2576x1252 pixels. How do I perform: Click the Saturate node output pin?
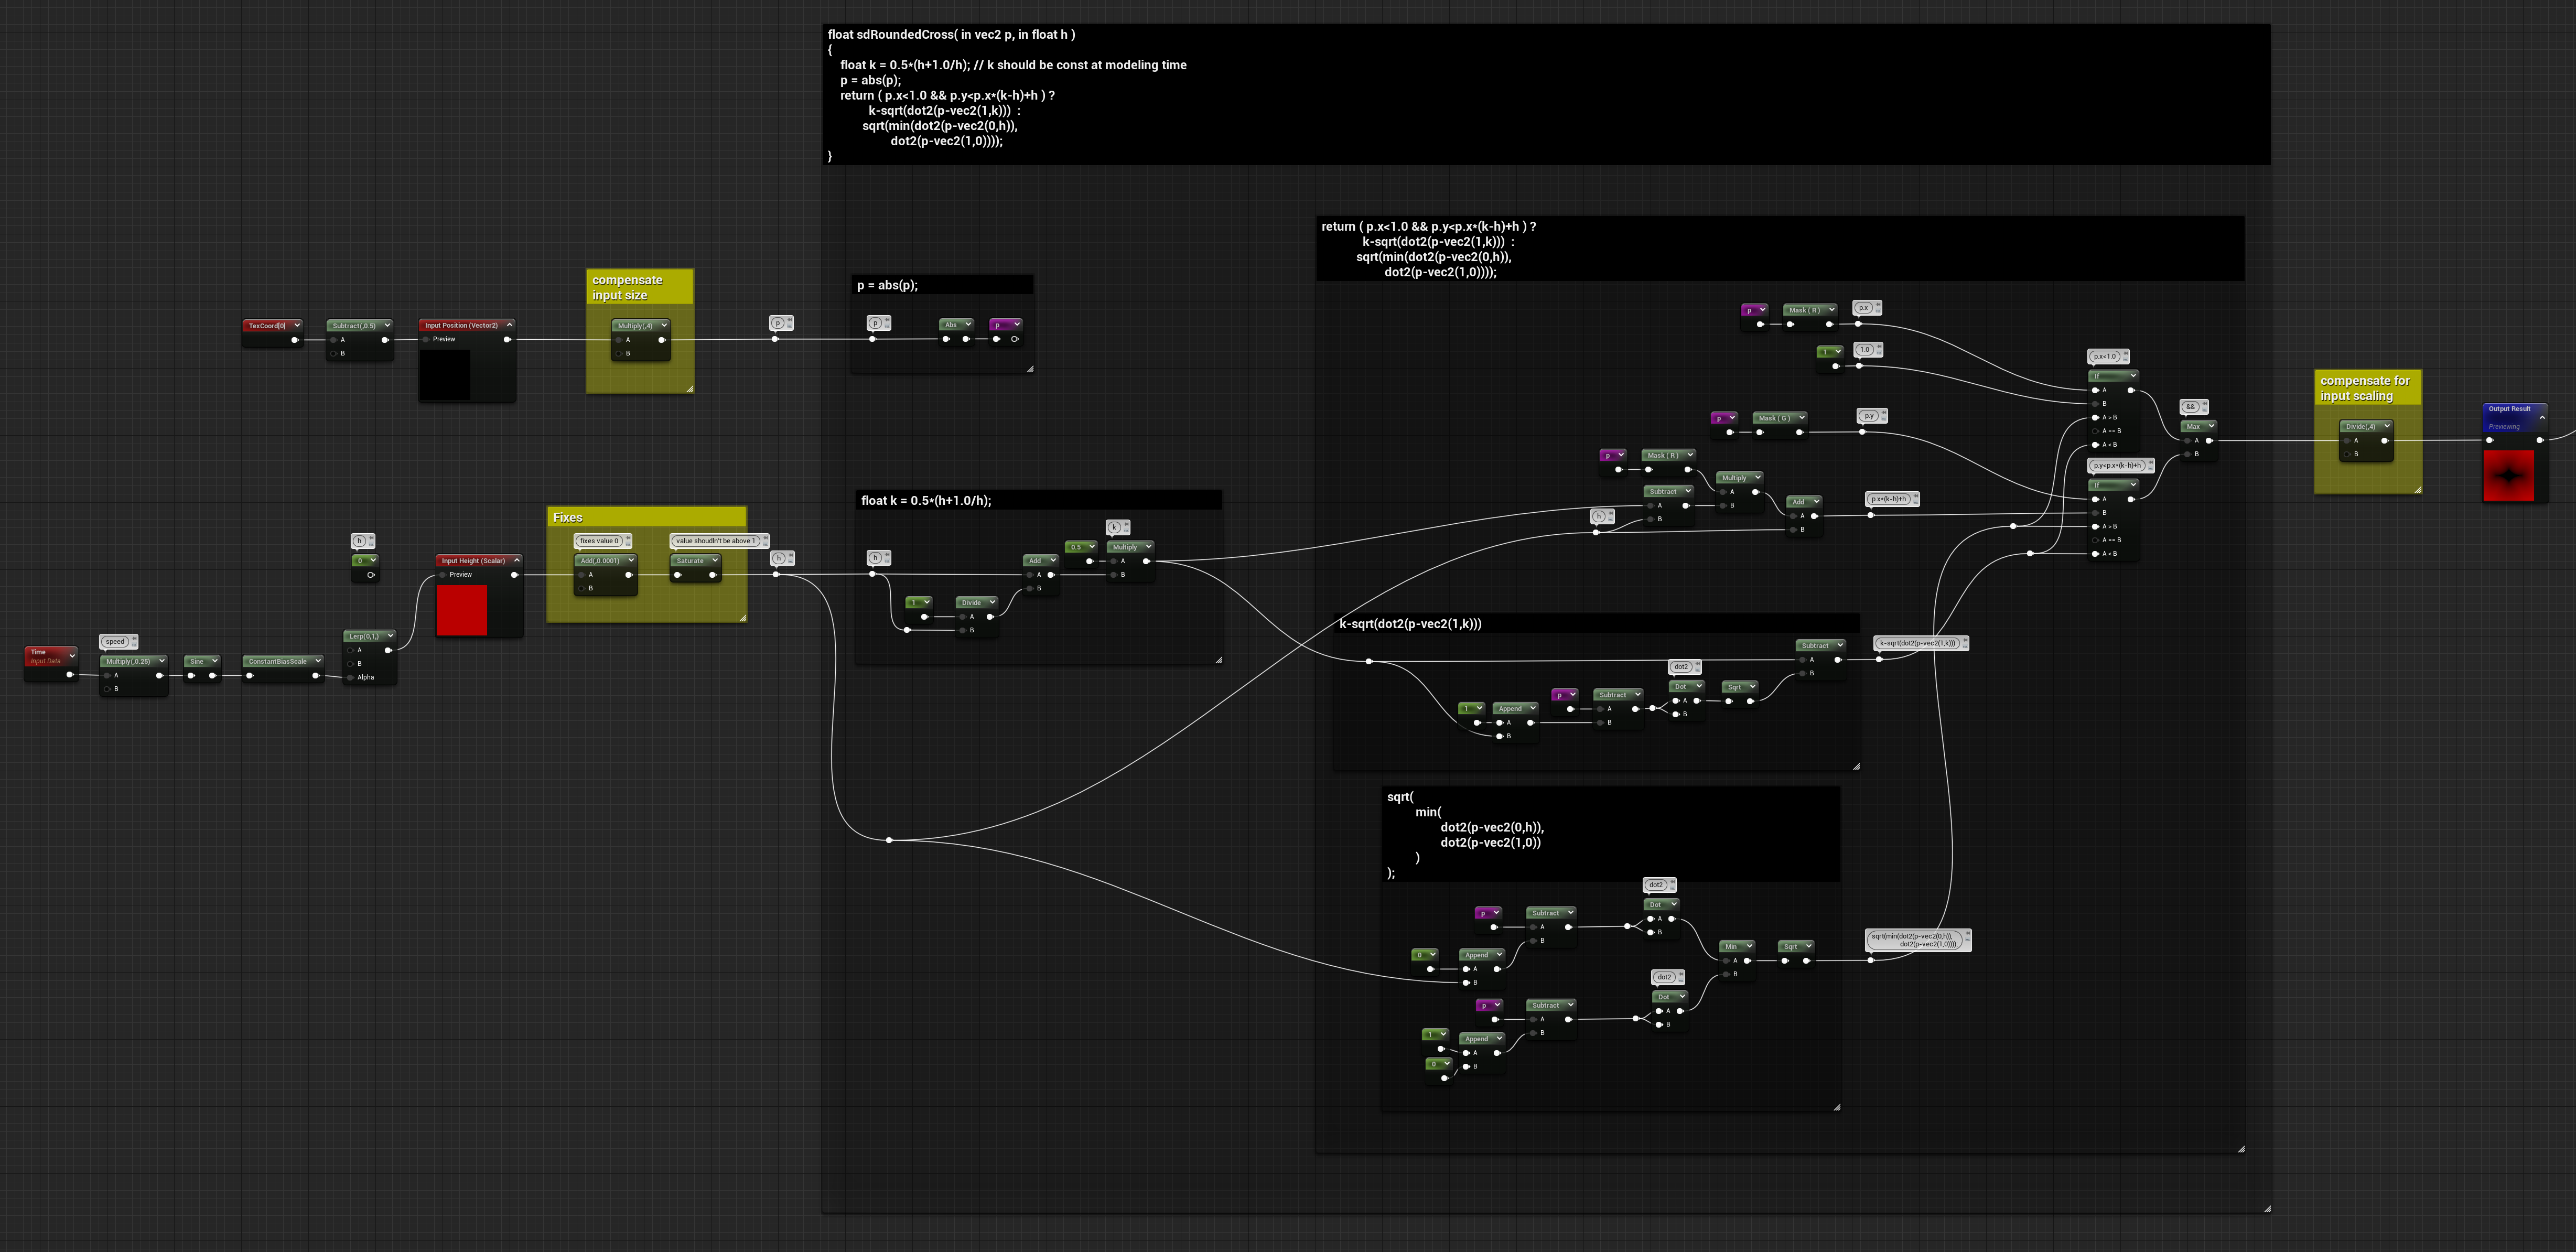(x=712, y=575)
